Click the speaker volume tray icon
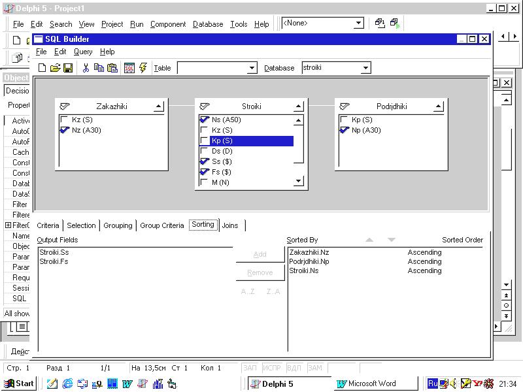Viewport: 523px width, 392px height. [x=452, y=384]
